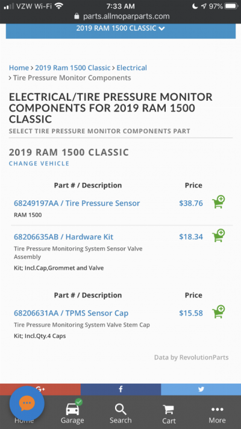This screenshot has height=429, width=241.
Task: Open 68206635AB Hardware Kit part
Action: click(x=63, y=237)
